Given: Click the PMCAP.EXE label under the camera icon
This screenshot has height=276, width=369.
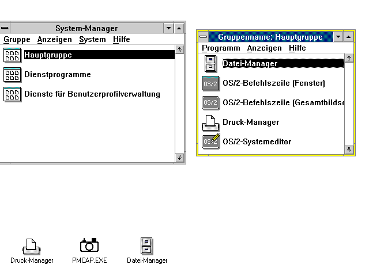Looking at the screenshot, I should [89, 260].
